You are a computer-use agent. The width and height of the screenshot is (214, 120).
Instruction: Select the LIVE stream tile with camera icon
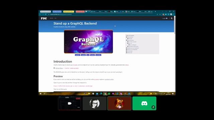point(70,103)
